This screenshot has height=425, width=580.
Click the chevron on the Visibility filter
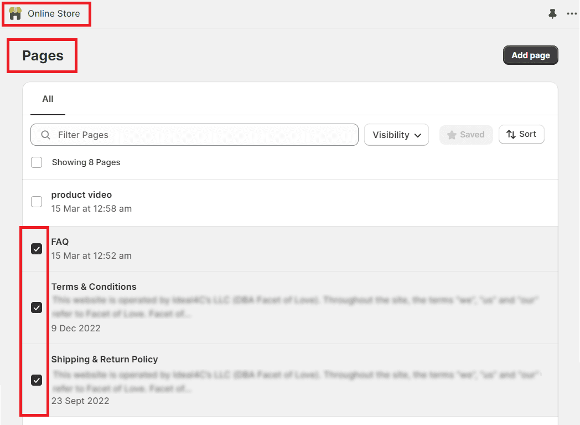point(419,135)
